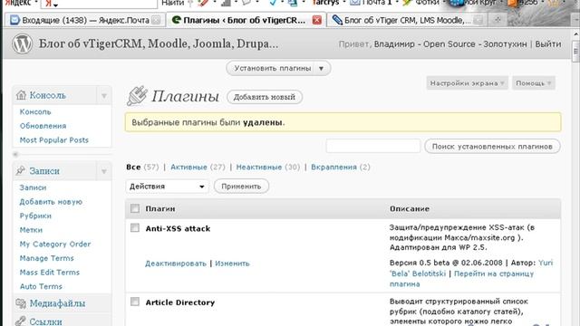
Task: Filter plugins by Активные (27)
Action: pos(198,167)
